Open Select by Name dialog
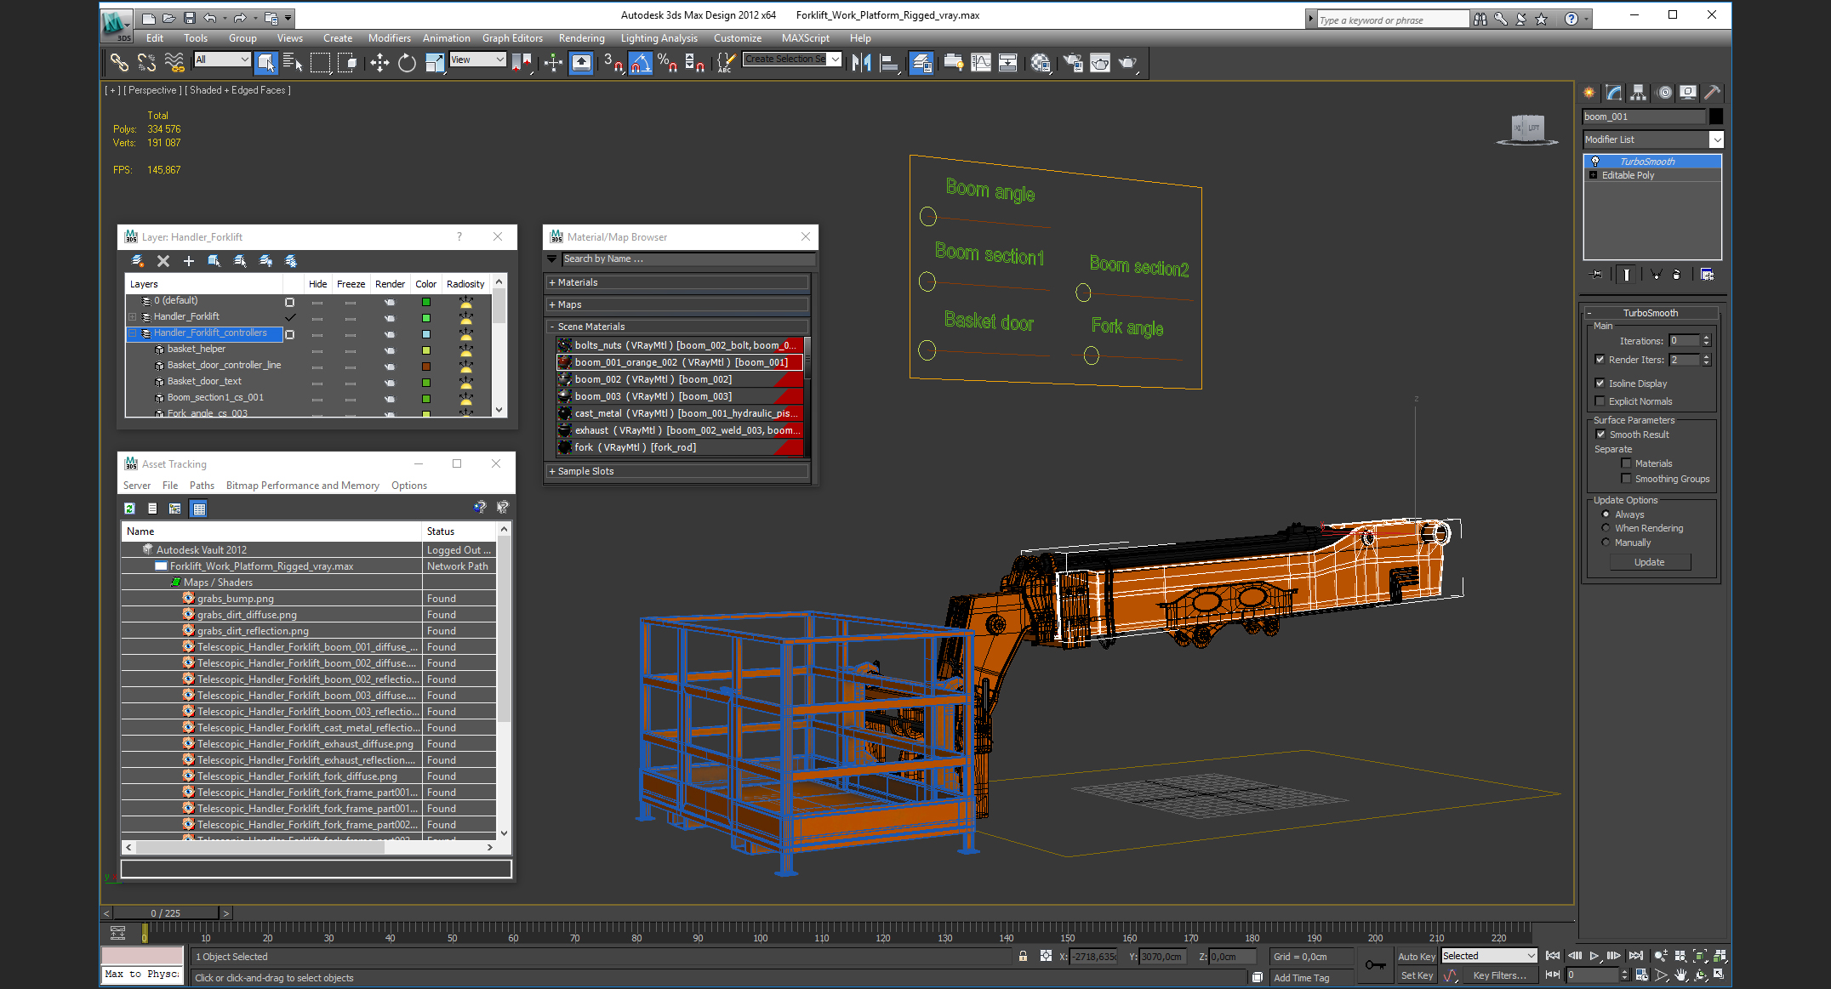 coord(293,62)
